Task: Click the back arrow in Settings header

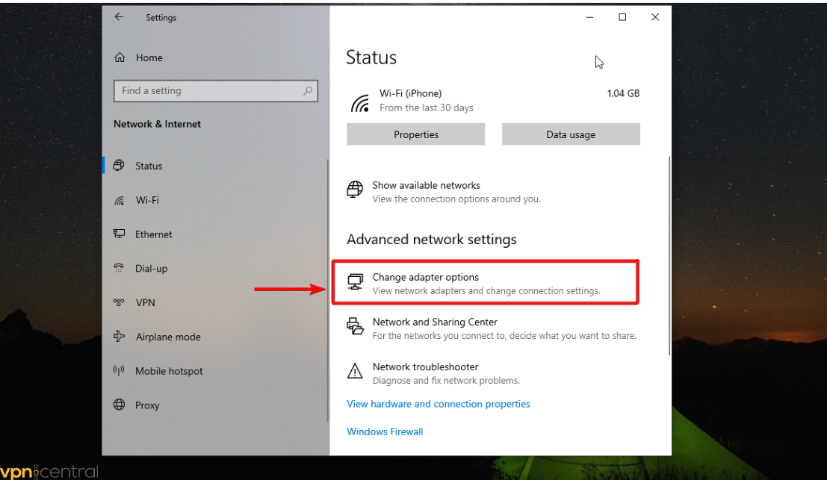Action: 119,17
